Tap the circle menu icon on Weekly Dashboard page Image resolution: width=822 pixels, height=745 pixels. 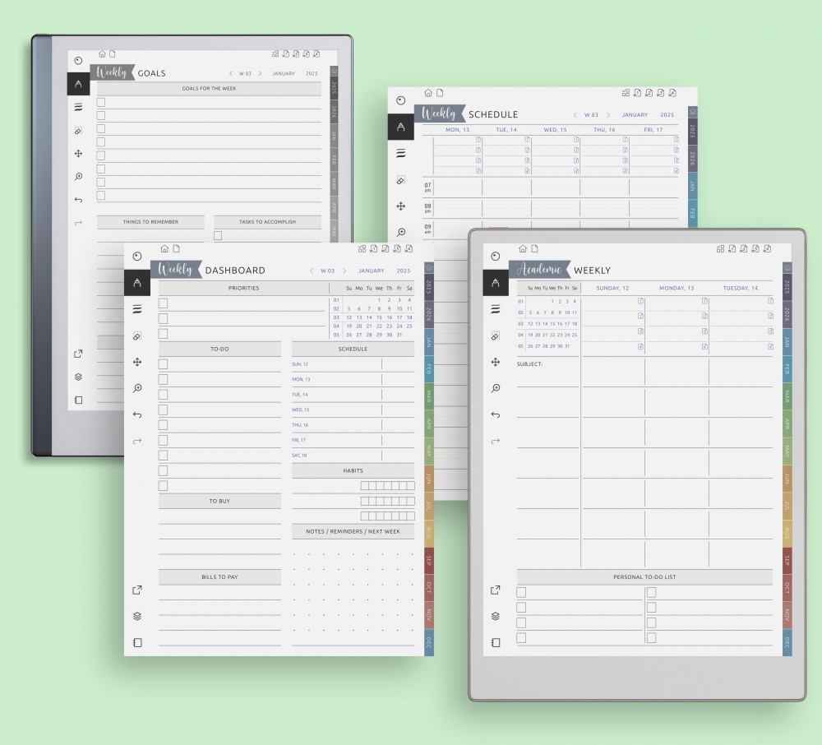(136, 256)
